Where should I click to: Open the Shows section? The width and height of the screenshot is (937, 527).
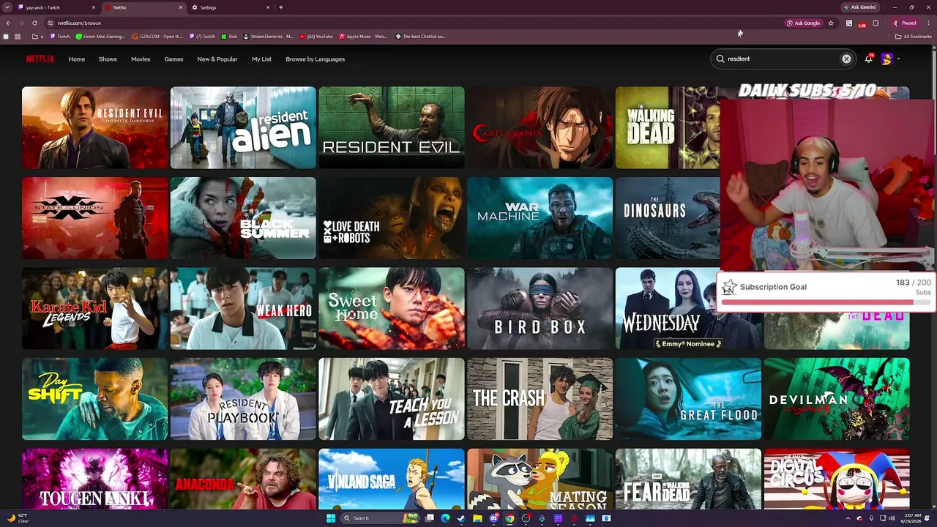click(x=108, y=59)
